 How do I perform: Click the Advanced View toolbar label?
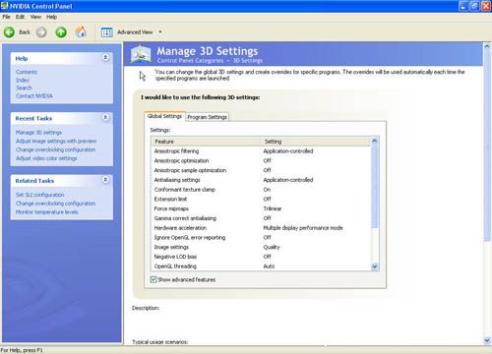point(135,32)
